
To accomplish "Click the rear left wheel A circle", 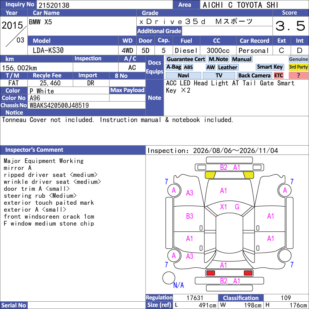I will pyautogui.click(x=174, y=256).
